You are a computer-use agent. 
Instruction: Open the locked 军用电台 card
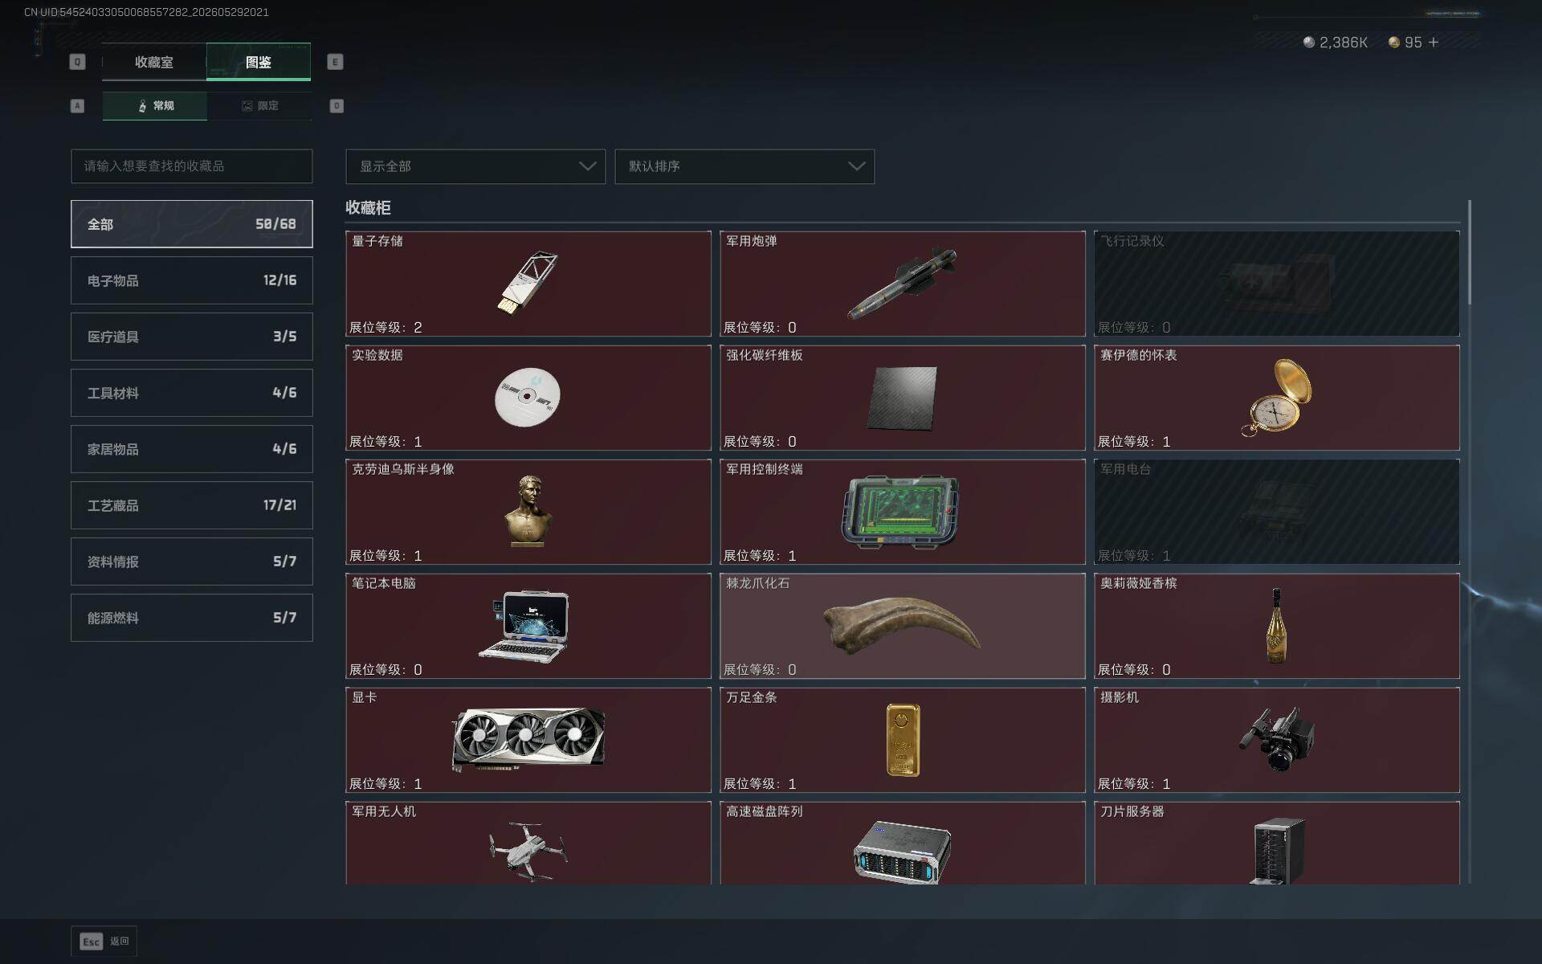[1276, 512]
